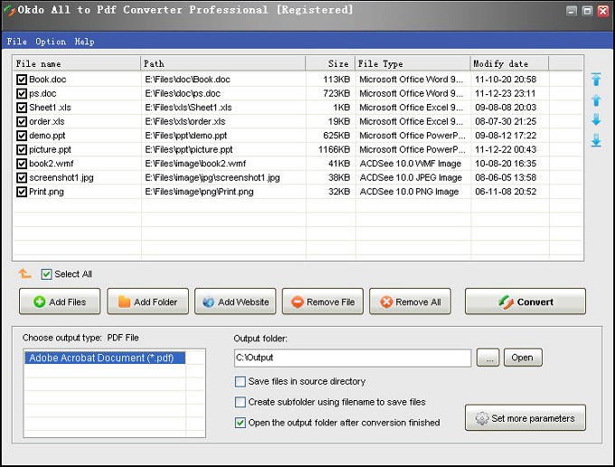This screenshot has height=467, width=615.
Task: Disable Open the output folder after conversion
Action: (x=241, y=423)
